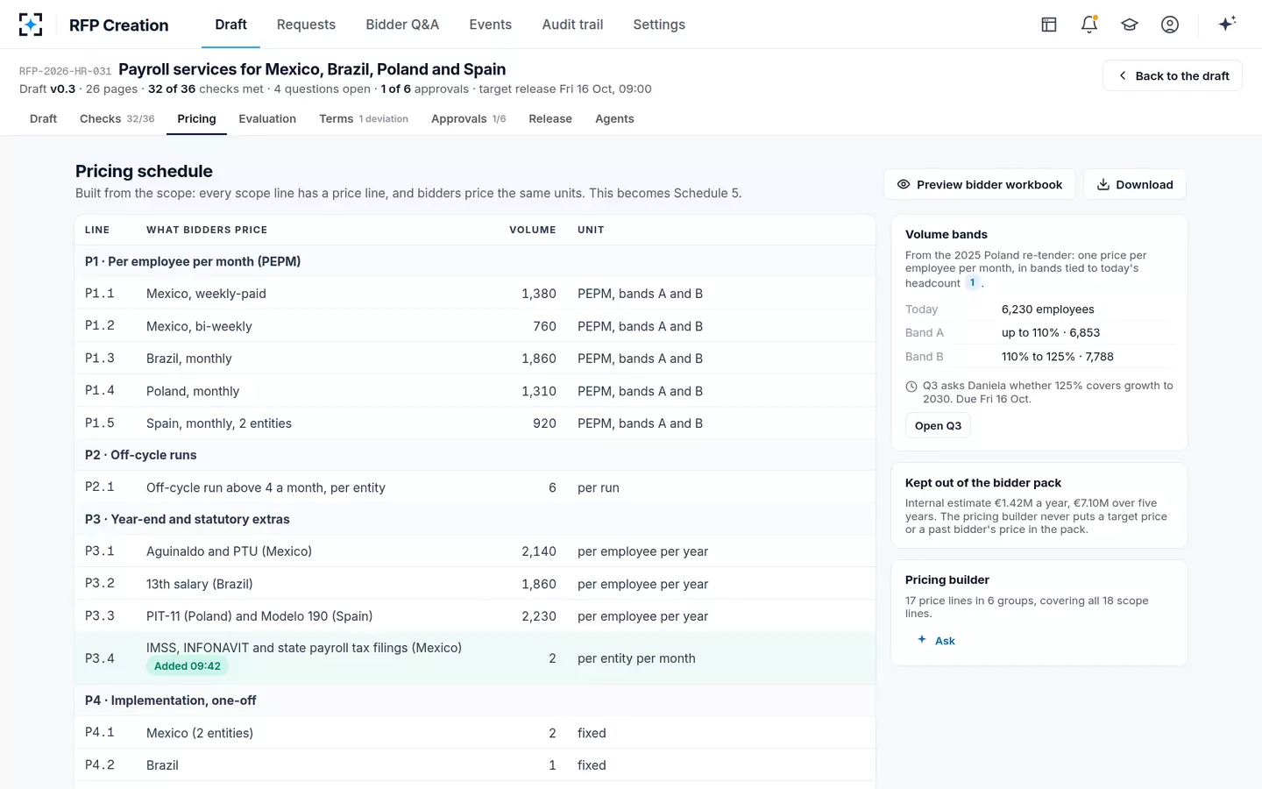Preview the bidder workbook
1262x789 pixels.
click(x=980, y=184)
